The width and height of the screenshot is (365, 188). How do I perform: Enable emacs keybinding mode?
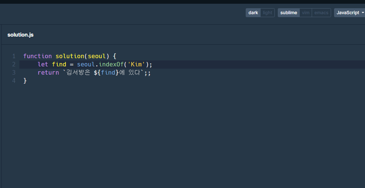tap(321, 13)
